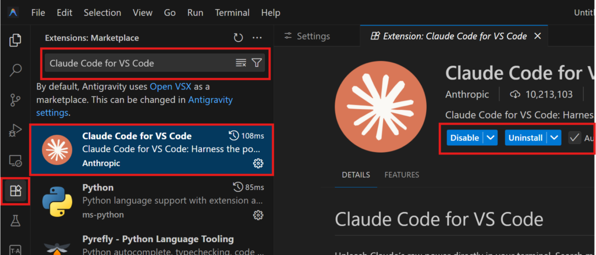This screenshot has width=596, height=255.
Task: Click the download count 10,213,103
Action: click(x=543, y=95)
